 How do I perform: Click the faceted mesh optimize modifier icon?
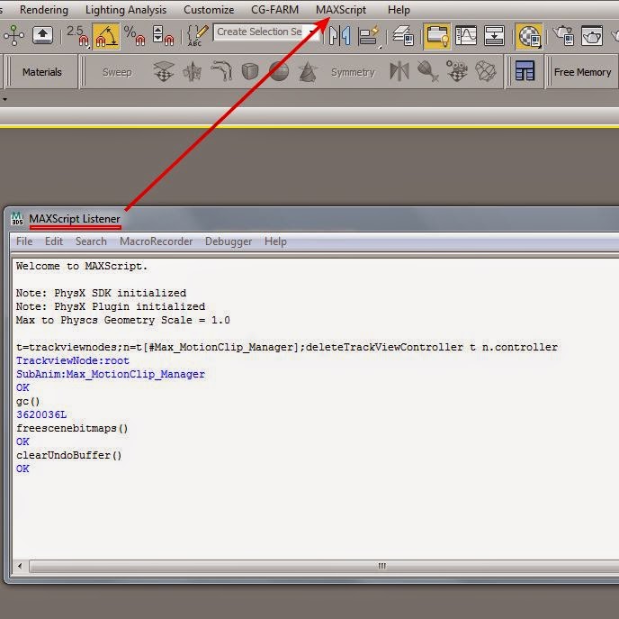click(x=486, y=71)
